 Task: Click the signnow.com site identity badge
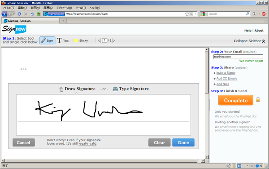tap(54, 14)
